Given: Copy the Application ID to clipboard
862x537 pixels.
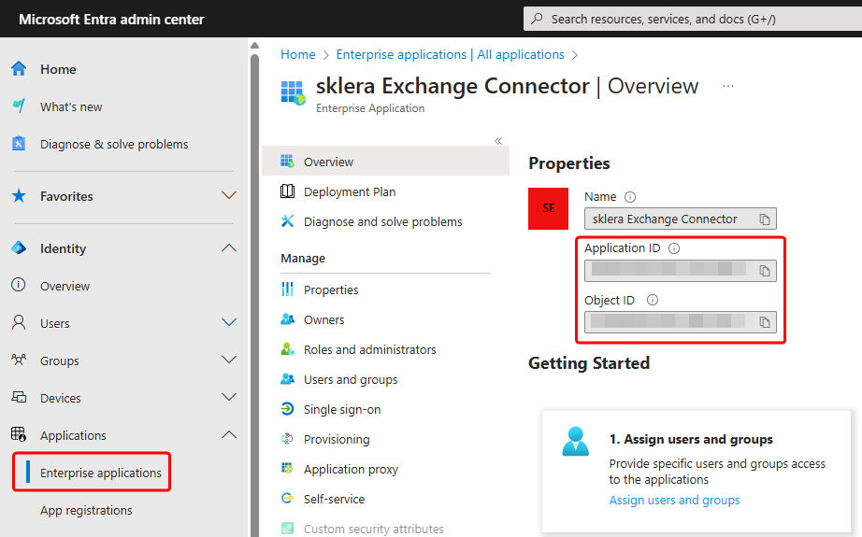Looking at the screenshot, I should point(765,271).
